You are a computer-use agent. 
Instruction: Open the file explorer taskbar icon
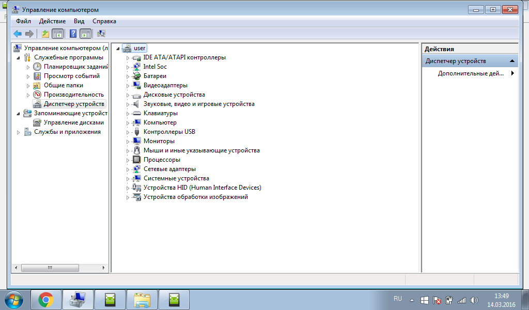click(x=142, y=300)
